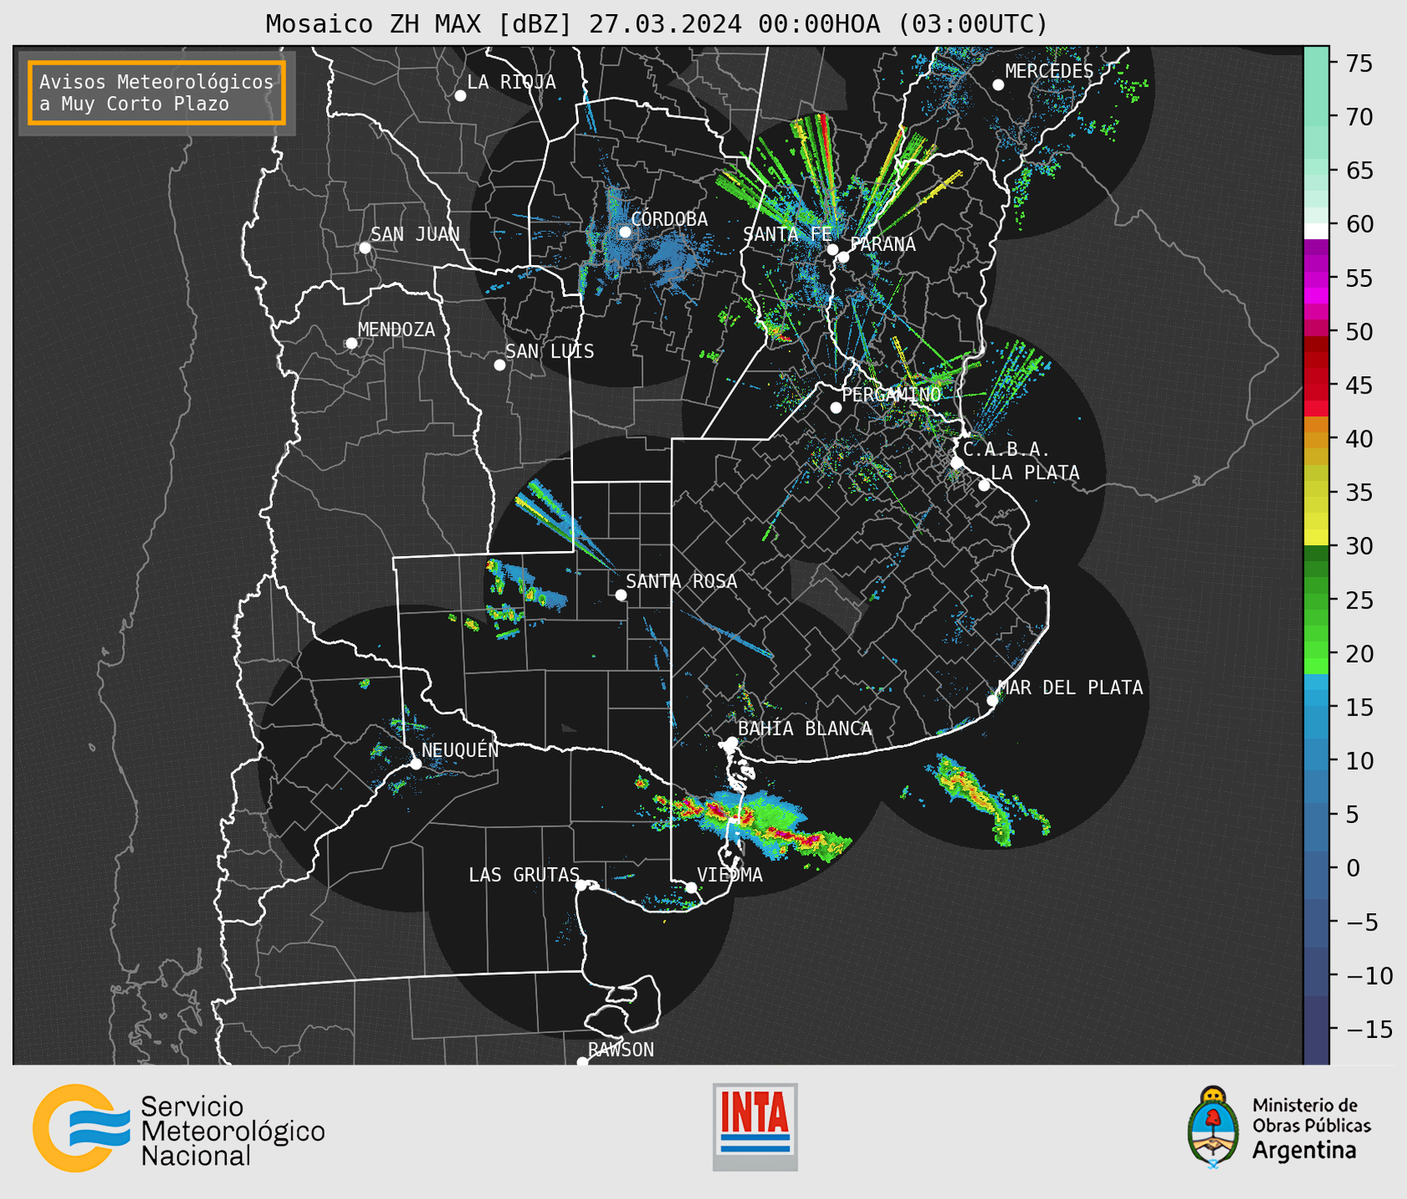Click the CÓRDOBA map label

tap(670, 219)
